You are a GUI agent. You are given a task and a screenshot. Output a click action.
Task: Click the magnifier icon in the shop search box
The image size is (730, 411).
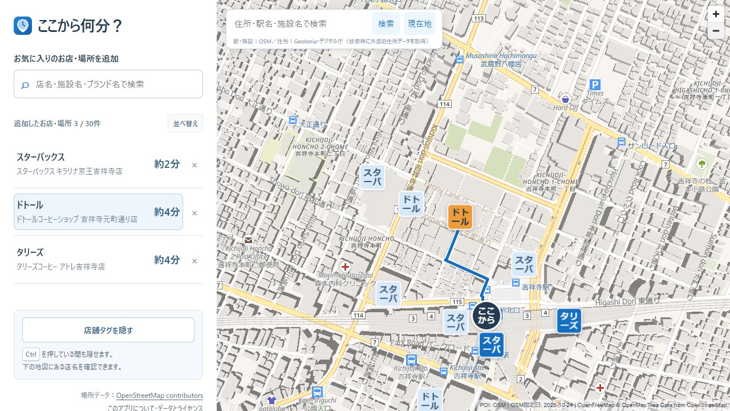pos(25,84)
